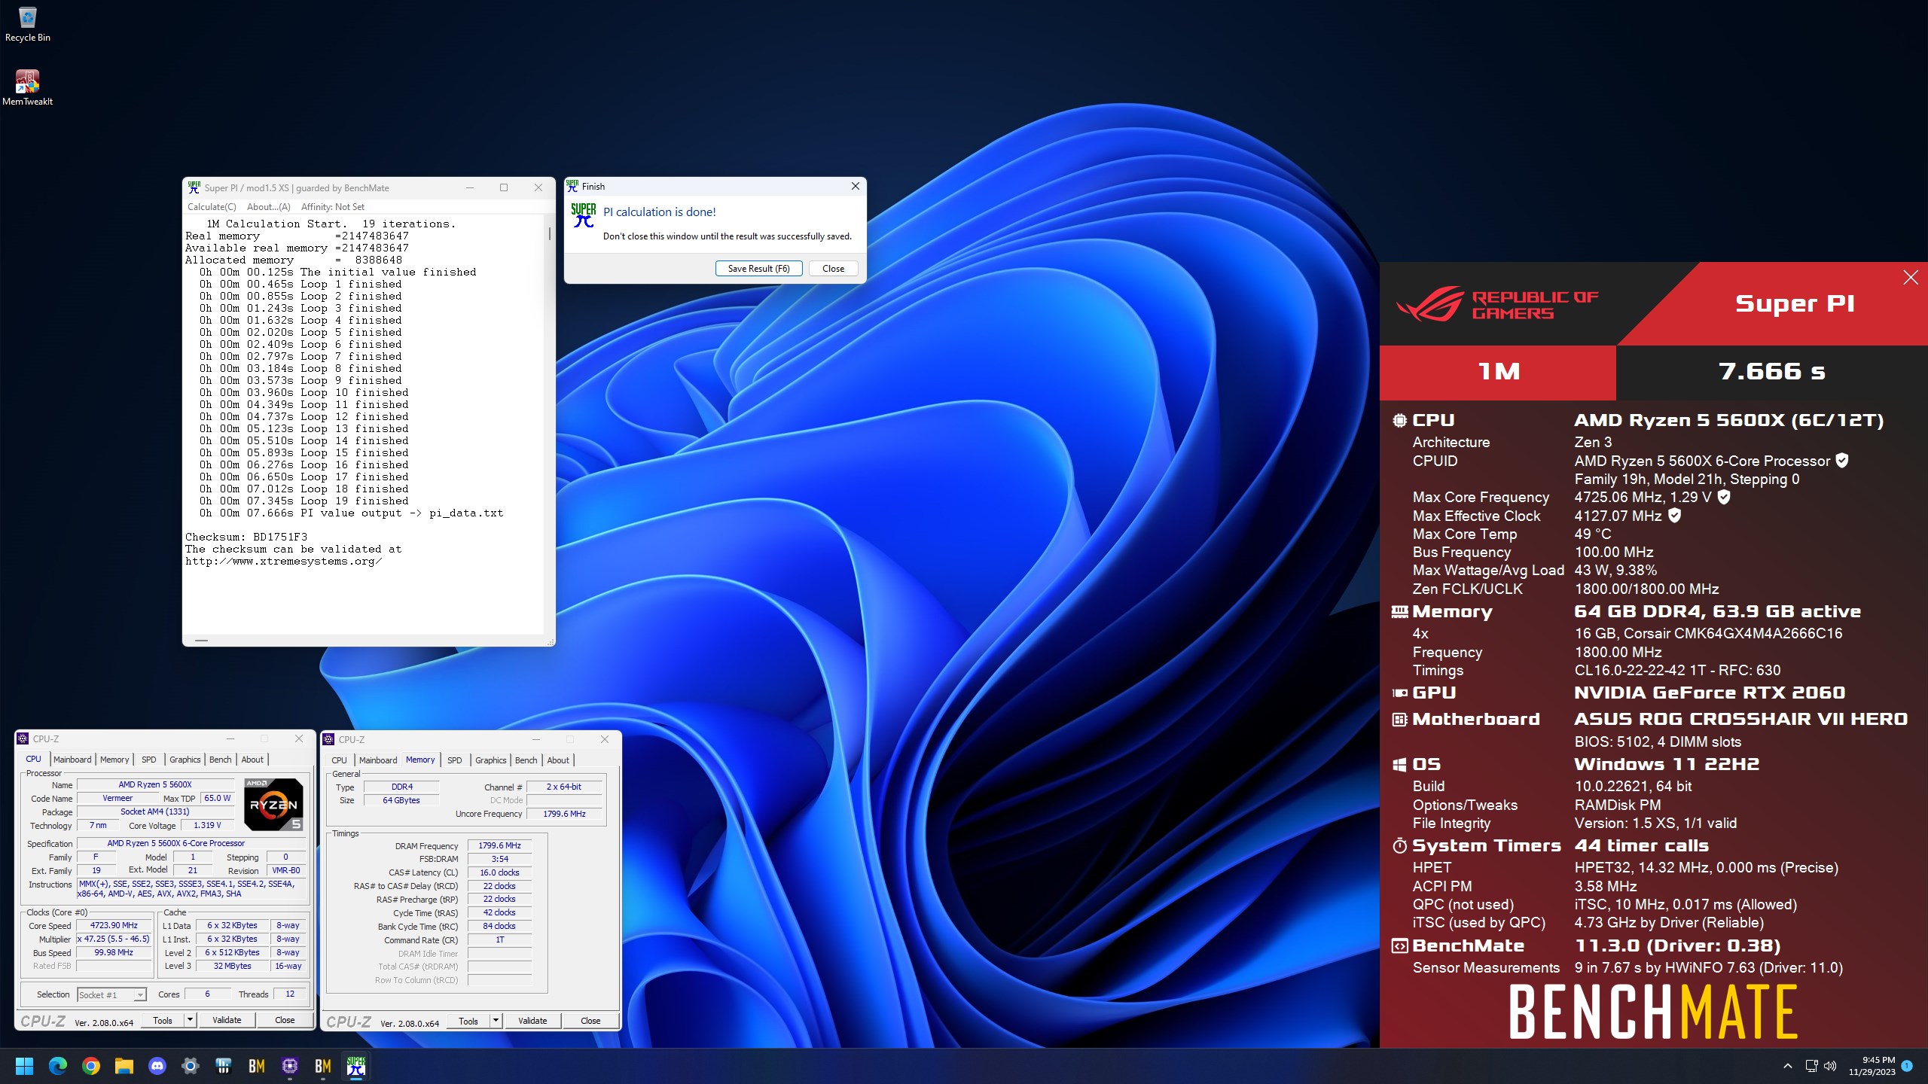Screen dimensions: 1928x1084
Task: Open SPD tab in left CPU-Z
Action: pyautogui.click(x=149, y=760)
